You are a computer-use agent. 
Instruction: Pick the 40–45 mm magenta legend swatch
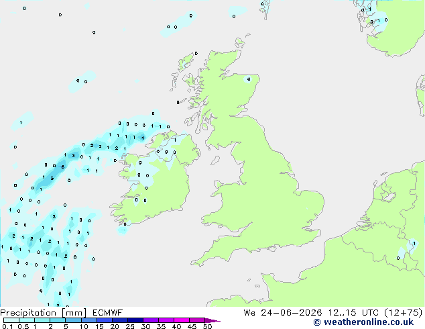pos(182,320)
